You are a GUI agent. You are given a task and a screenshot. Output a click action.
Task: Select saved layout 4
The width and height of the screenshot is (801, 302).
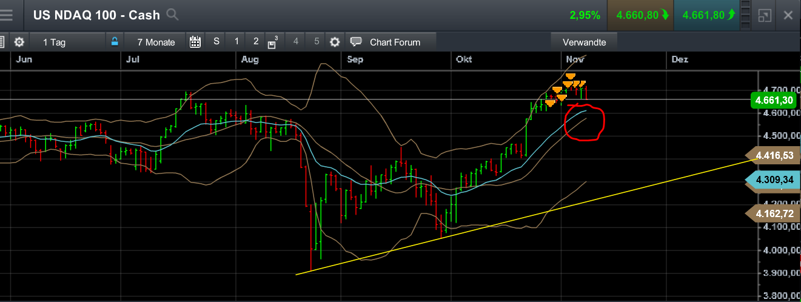point(296,42)
